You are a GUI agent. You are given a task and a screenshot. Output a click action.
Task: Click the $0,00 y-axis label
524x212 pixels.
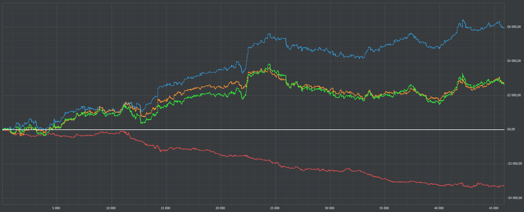511,129
